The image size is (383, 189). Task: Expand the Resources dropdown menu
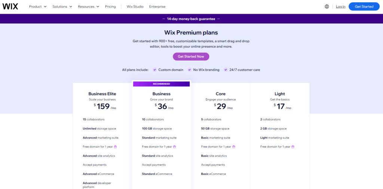pyautogui.click(x=88, y=7)
